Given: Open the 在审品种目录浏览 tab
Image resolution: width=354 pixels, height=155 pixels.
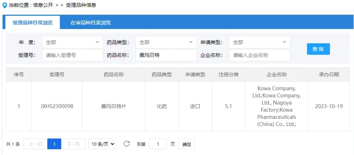Looking at the screenshot, I should [x=90, y=23].
